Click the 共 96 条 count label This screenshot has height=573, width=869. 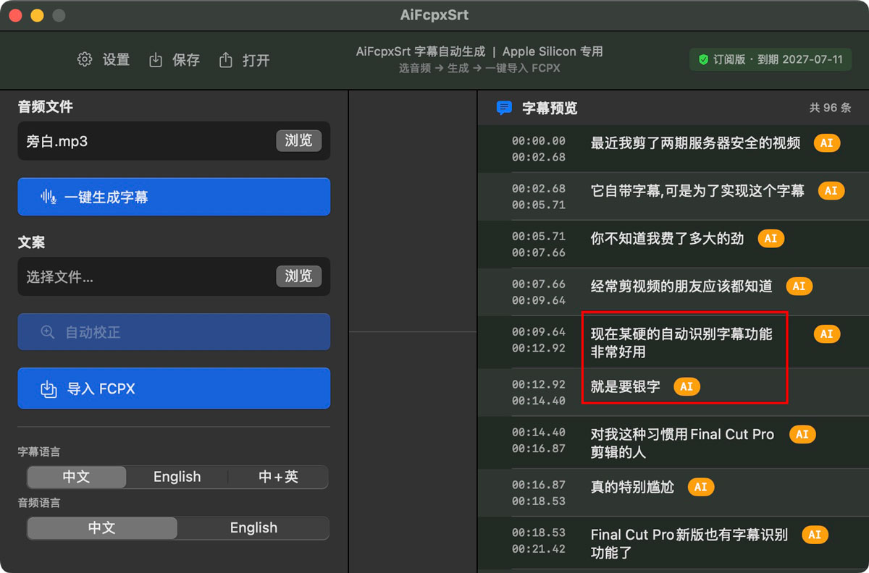coord(830,108)
